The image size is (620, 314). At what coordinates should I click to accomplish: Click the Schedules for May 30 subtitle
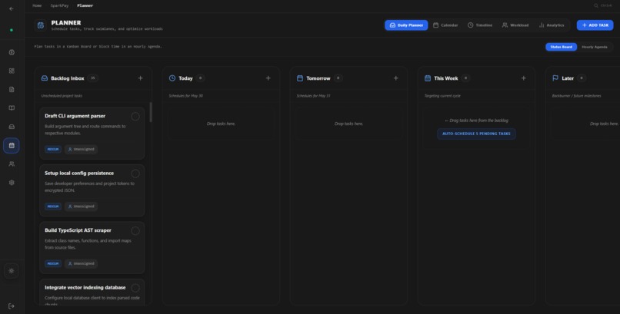pyautogui.click(x=186, y=96)
